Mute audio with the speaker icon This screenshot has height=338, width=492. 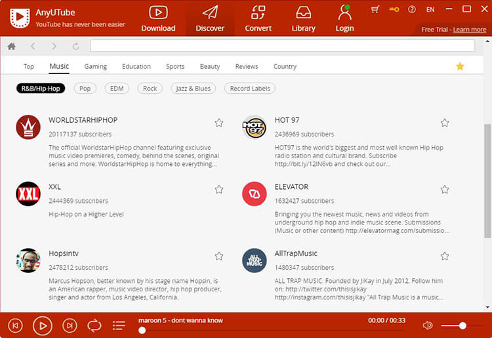[427, 326]
